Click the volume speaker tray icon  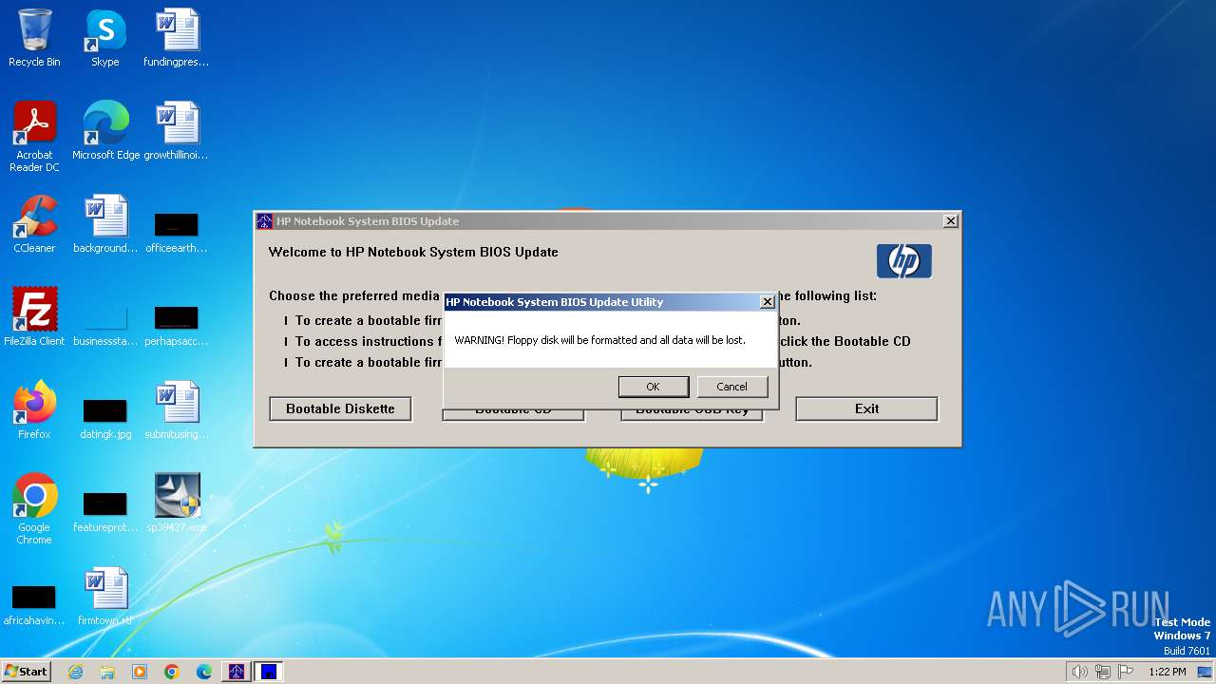1079,672
